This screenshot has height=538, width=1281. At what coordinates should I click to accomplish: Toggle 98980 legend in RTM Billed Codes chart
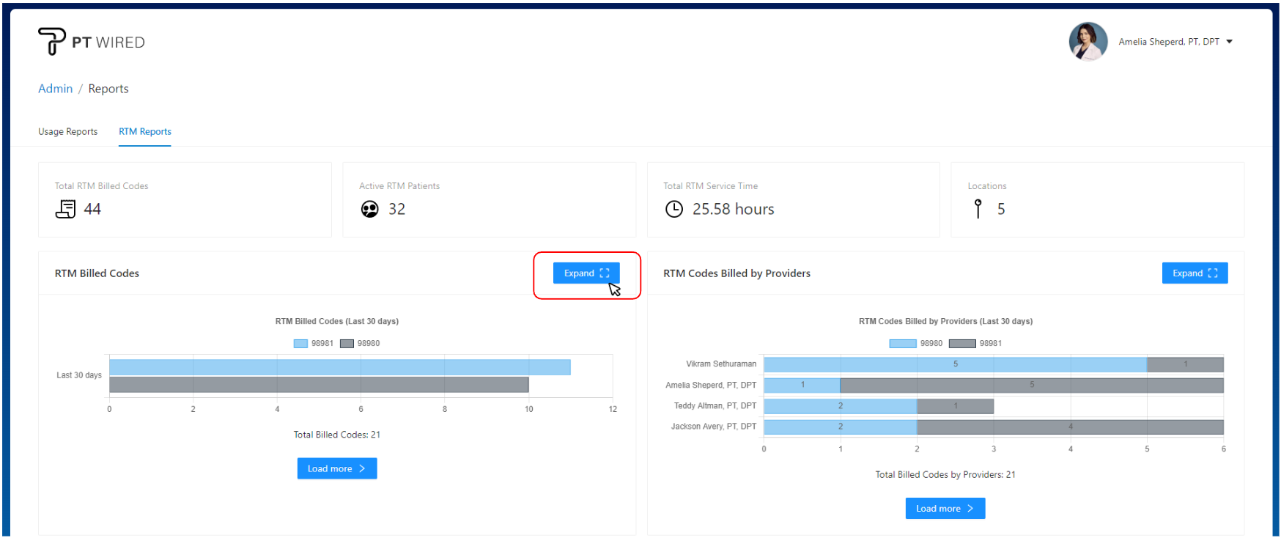click(x=360, y=343)
